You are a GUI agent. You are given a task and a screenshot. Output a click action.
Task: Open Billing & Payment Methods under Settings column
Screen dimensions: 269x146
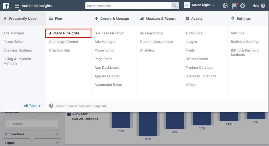click(245, 53)
